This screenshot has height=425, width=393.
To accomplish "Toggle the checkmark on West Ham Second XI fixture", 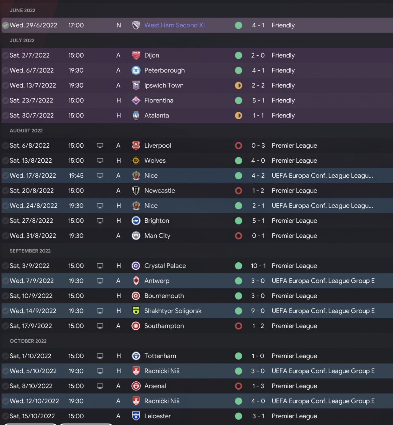I will click(6, 26).
